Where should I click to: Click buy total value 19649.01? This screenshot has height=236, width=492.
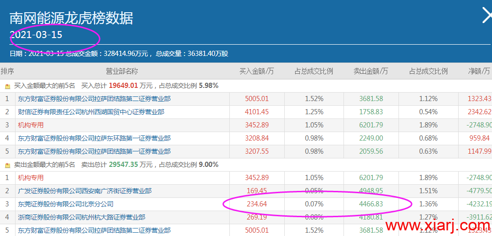pyautogui.click(x=123, y=86)
